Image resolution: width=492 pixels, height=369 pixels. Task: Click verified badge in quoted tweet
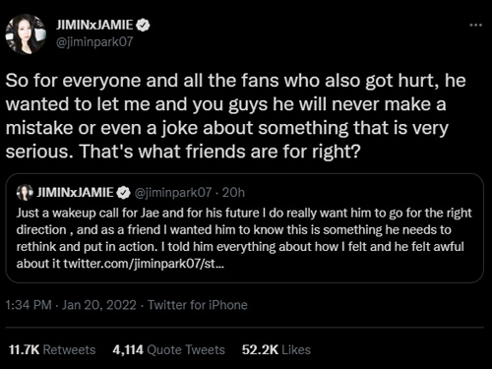124,193
